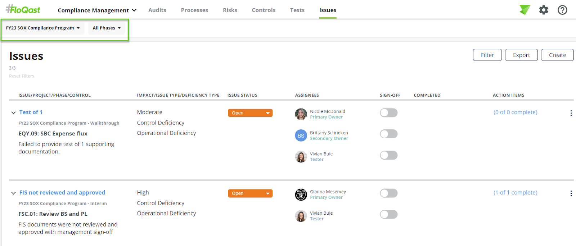This screenshot has height=246, width=576.
Task: Open the settings gear icon
Action: point(544,10)
